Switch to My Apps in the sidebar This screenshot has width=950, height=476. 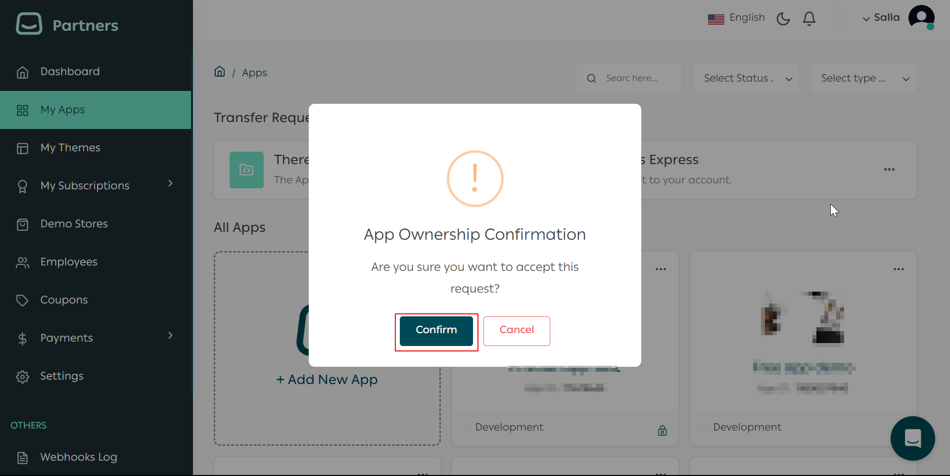pos(62,110)
